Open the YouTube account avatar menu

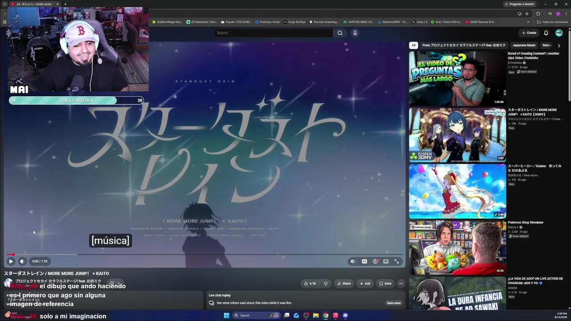point(559,33)
